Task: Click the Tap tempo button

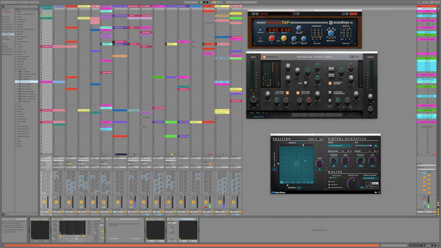Action: tap(9, 2)
